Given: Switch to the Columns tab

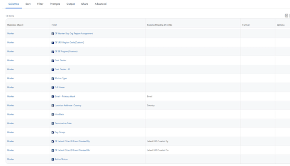Looking at the screenshot, I should (14, 4).
